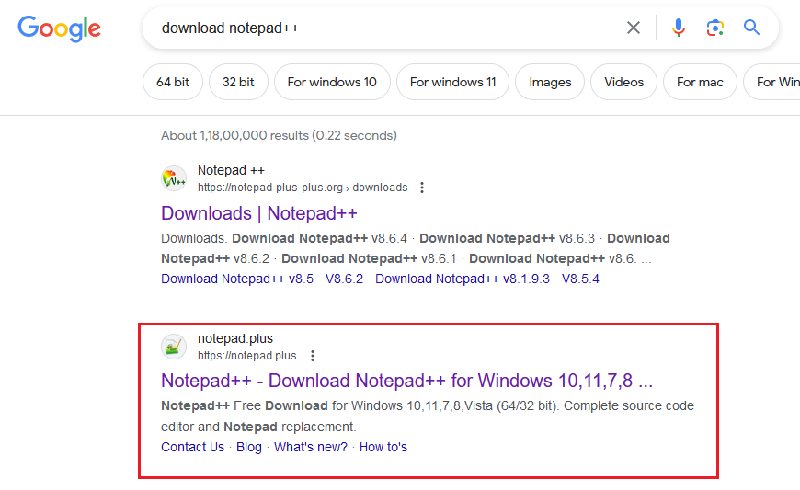800x490 pixels.
Task: Click the Google logo
Action: 59,28
